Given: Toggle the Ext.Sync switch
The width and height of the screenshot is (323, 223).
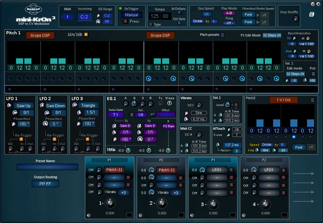Looking at the screenshot, I should click(x=179, y=23).
